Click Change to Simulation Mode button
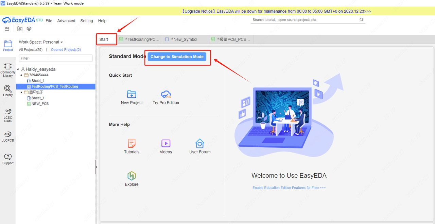435x224 pixels. 177,57
